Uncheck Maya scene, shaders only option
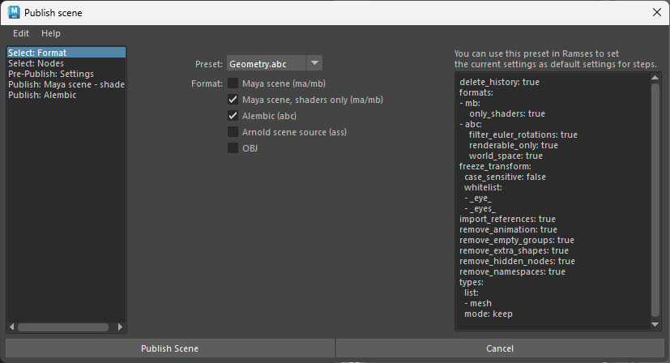 coord(233,100)
